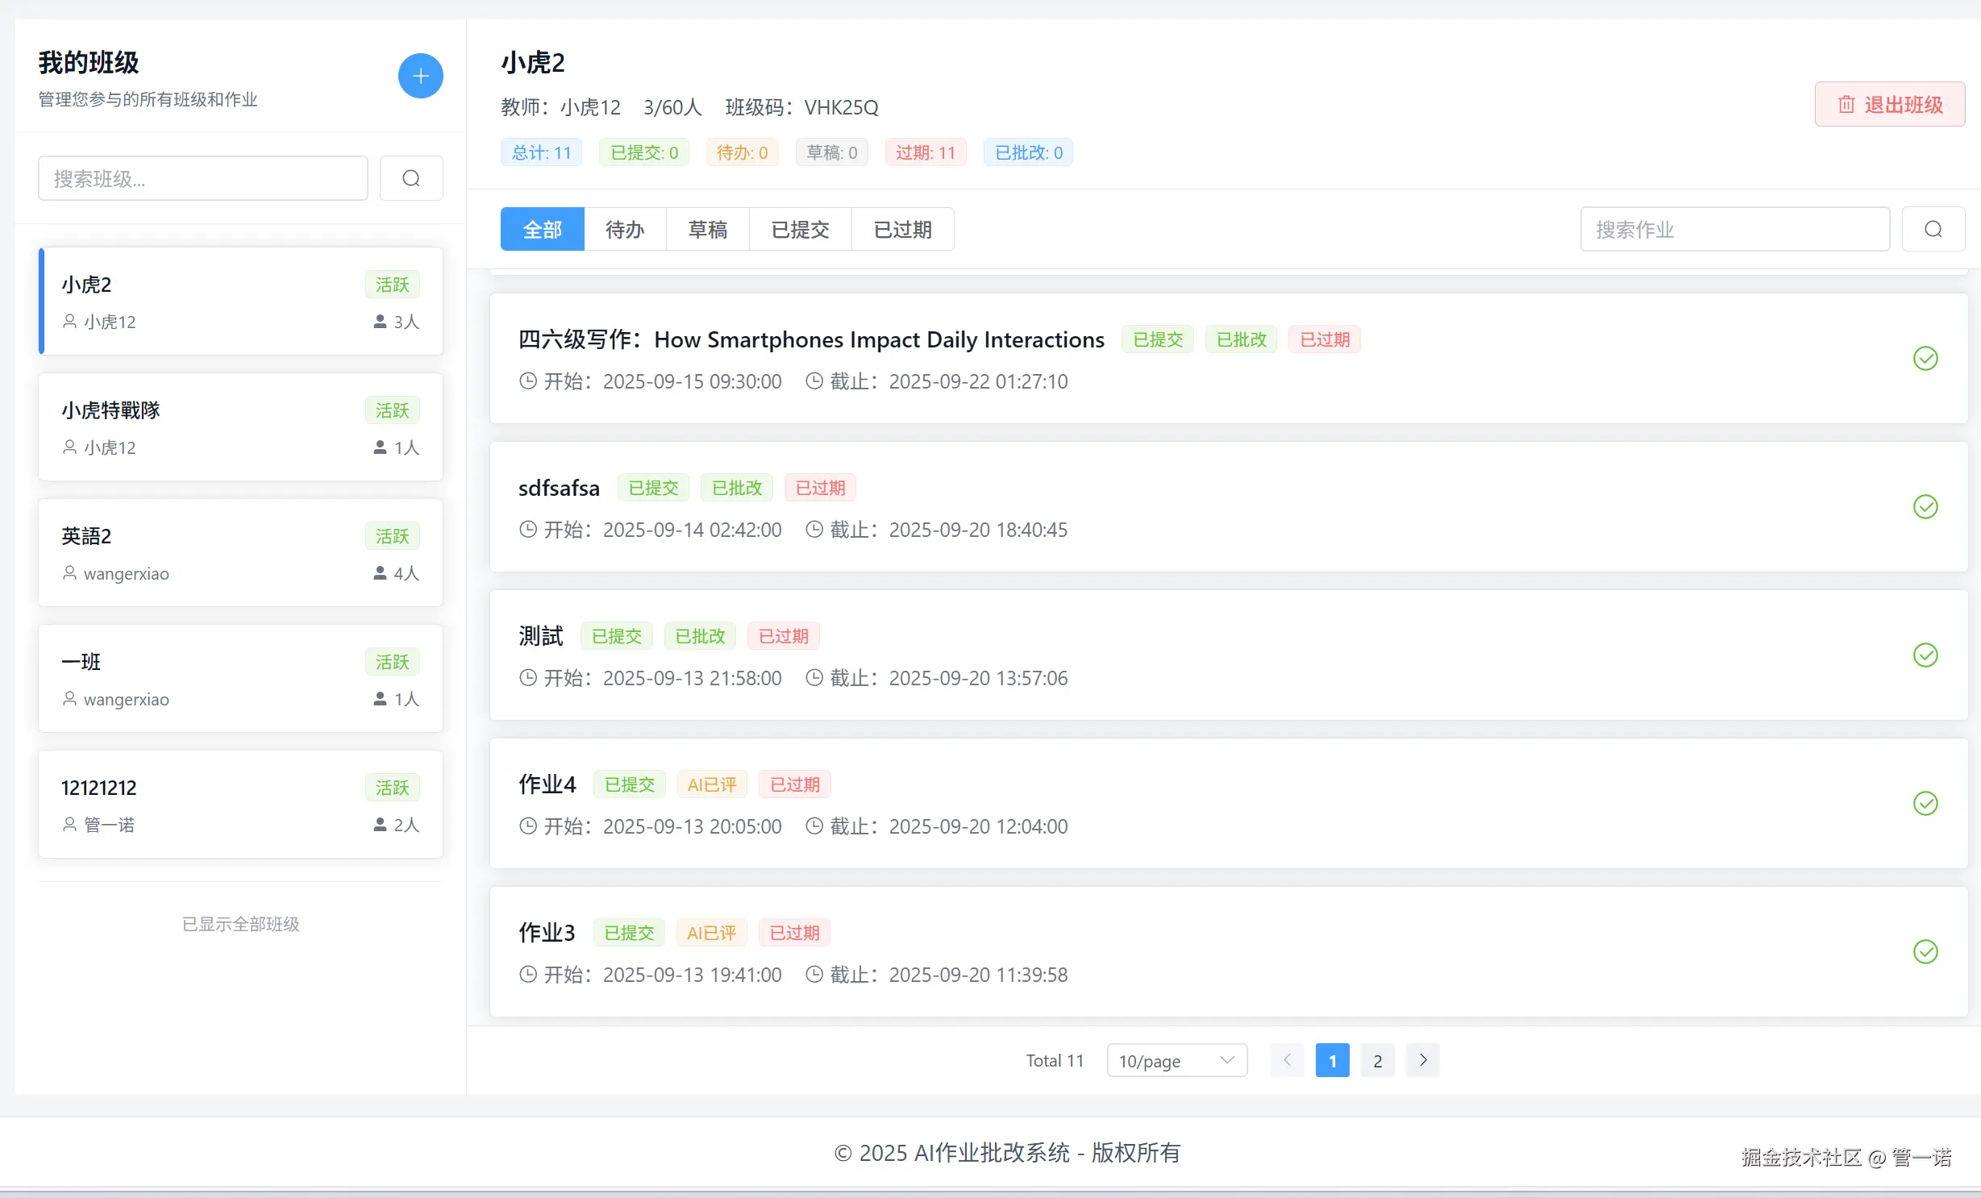Select the 英語2 class card
The image size is (1981, 1198).
[x=240, y=553]
